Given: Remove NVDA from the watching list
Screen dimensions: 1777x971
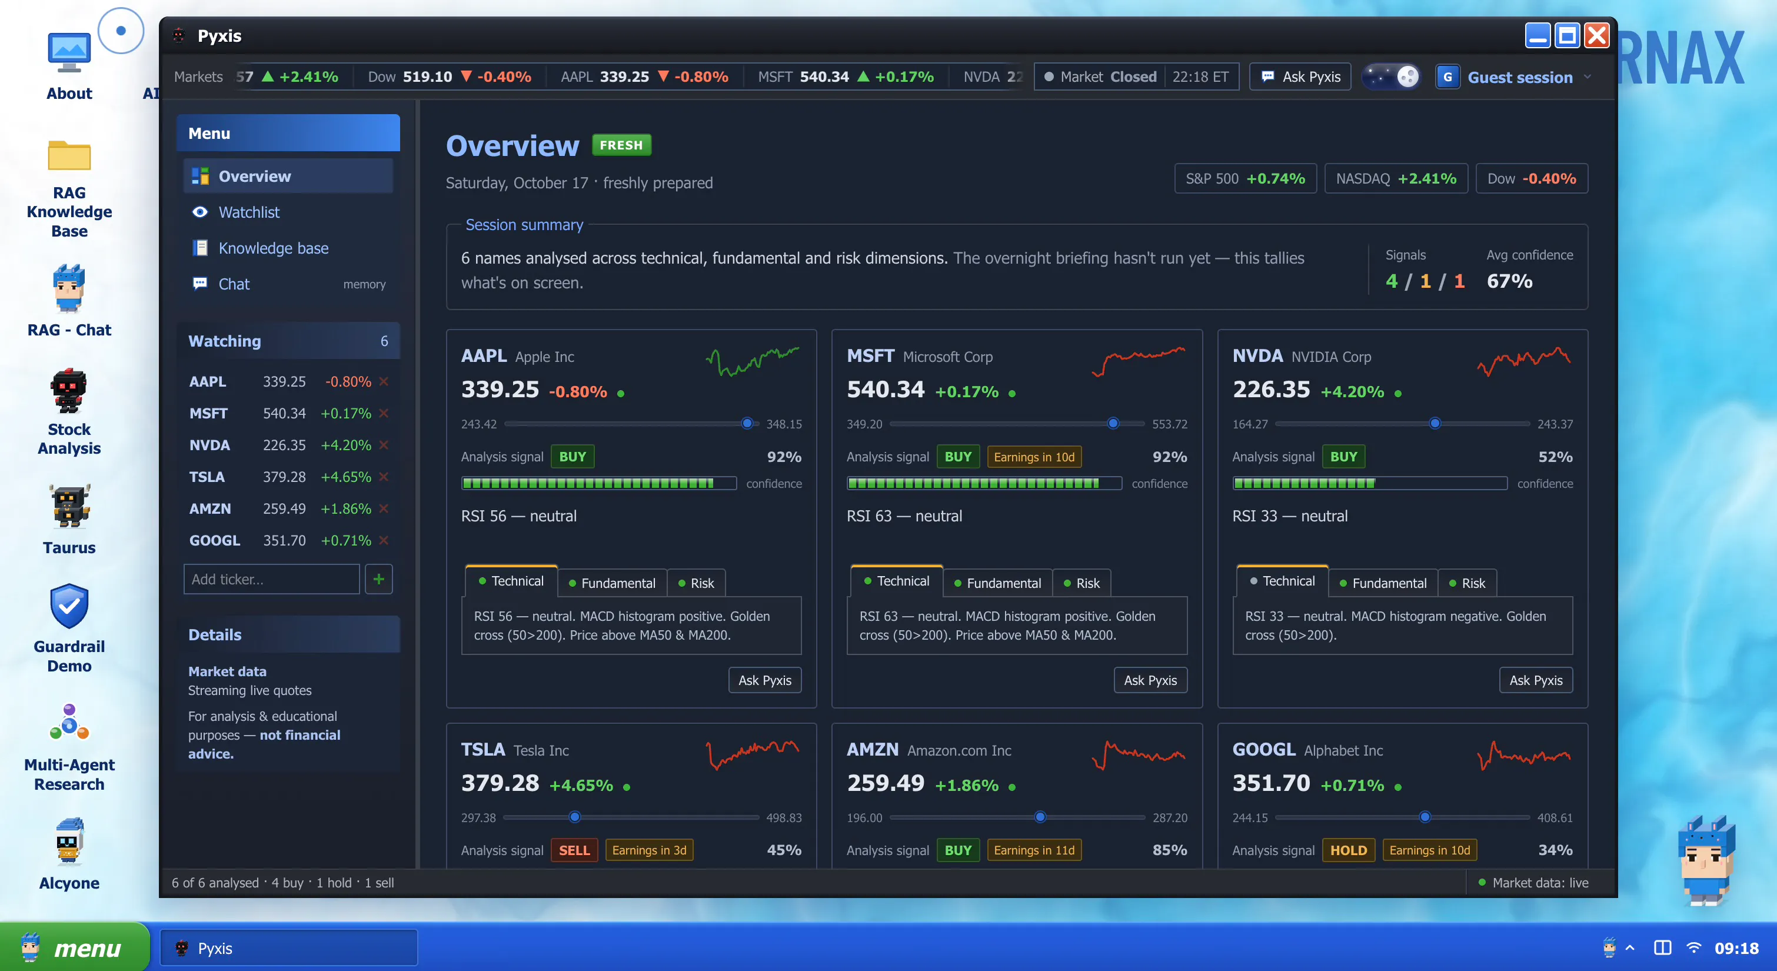Looking at the screenshot, I should pos(384,444).
